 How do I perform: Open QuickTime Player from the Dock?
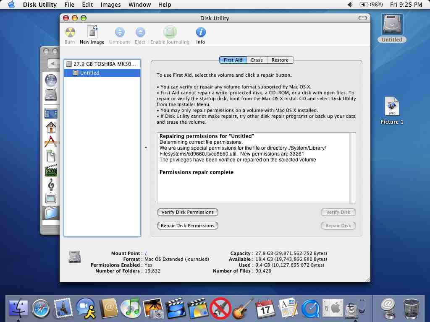coord(310,309)
